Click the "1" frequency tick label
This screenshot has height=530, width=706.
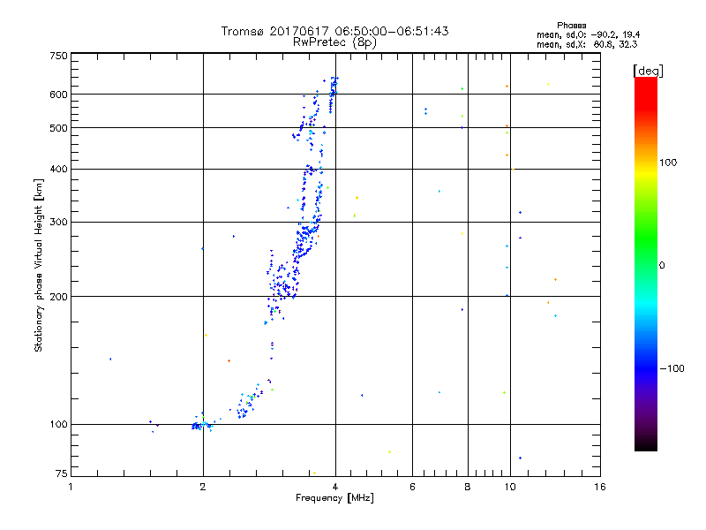coord(71,487)
